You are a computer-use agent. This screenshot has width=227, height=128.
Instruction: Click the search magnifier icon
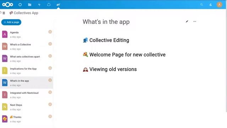click(x=201, y=5)
